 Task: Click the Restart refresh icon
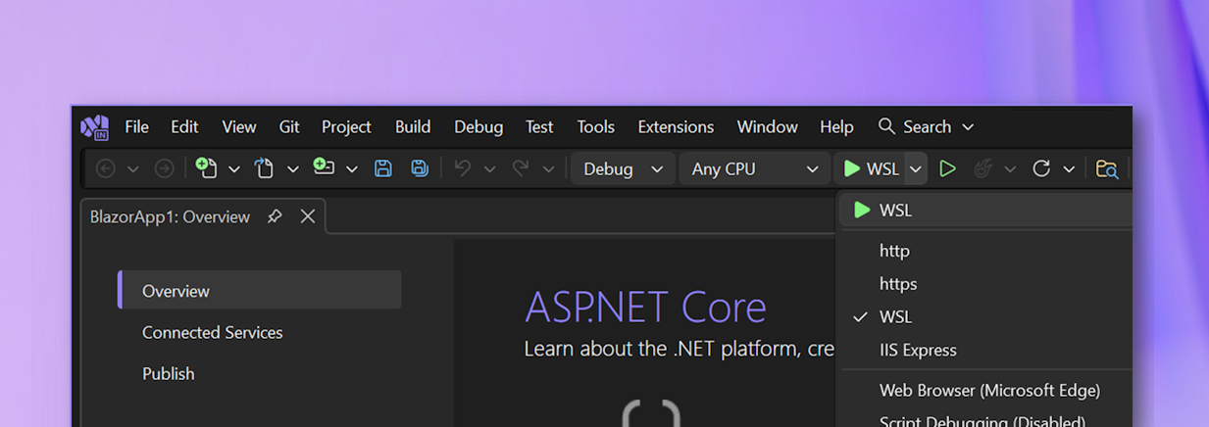(1041, 168)
